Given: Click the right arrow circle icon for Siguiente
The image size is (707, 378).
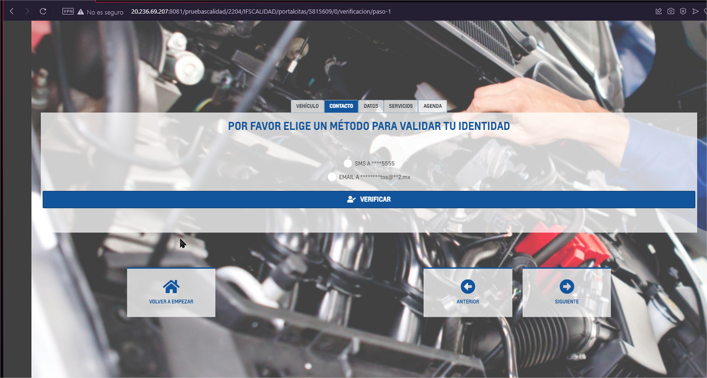Looking at the screenshot, I should [567, 287].
